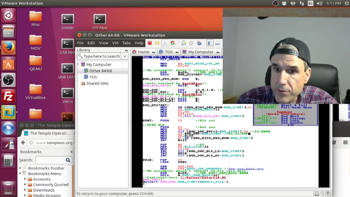Open the VirtualBox desktop folder
Viewport: 350px width, 197px height.
pos(35,92)
